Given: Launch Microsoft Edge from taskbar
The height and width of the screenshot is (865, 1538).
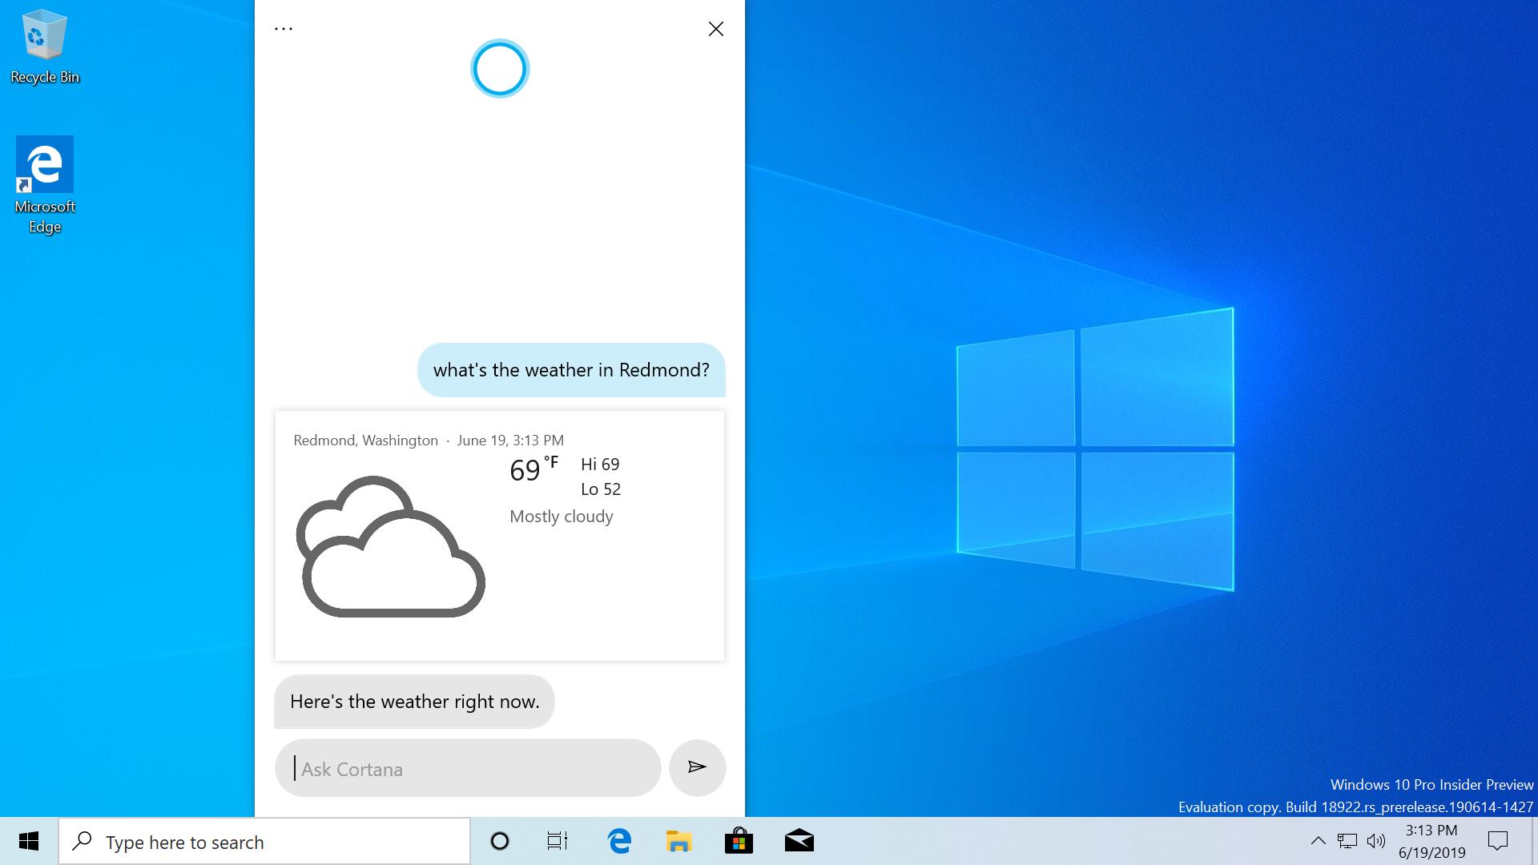Looking at the screenshot, I should coord(619,841).
